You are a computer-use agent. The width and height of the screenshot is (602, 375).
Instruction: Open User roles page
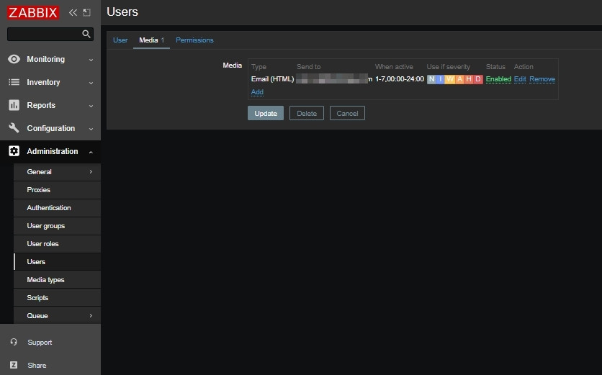57,244
